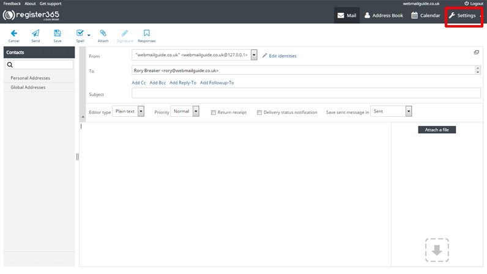Click the drop-files download arrow icon
Viewport: 487px width, 274px height.
coord(437,250)
